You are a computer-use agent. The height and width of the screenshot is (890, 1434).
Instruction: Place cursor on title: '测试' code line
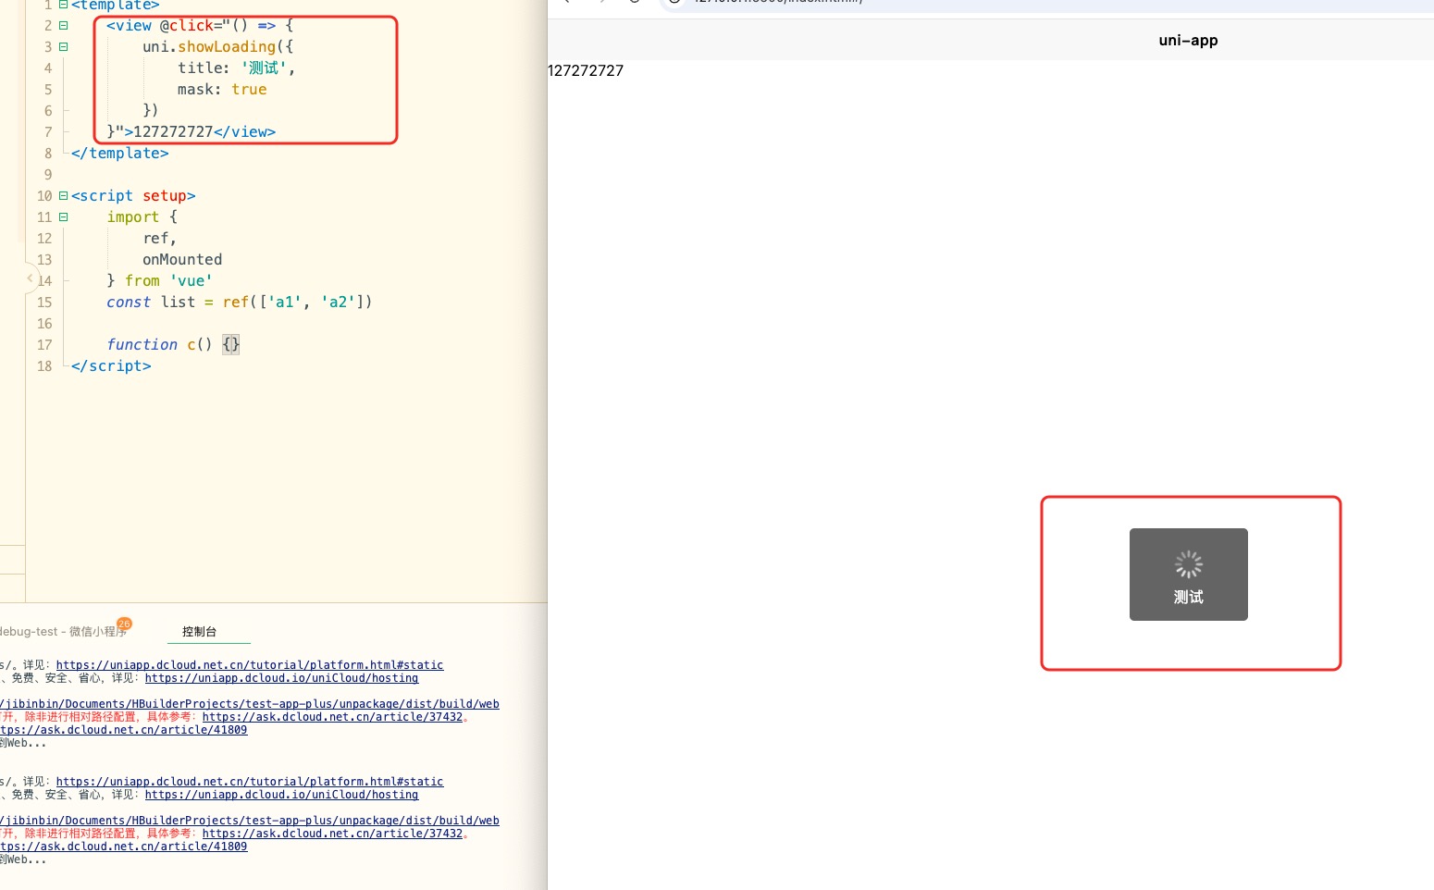click(x=236, y=68)
